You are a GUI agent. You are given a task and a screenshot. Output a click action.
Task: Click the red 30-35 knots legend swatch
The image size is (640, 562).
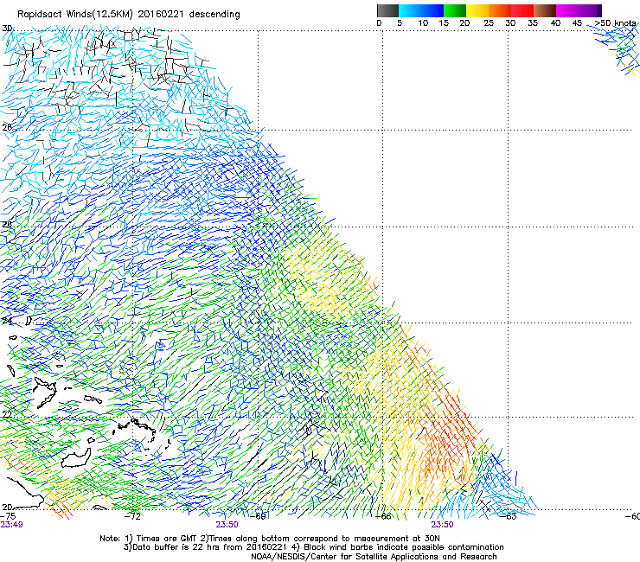(x=522, y=10)
